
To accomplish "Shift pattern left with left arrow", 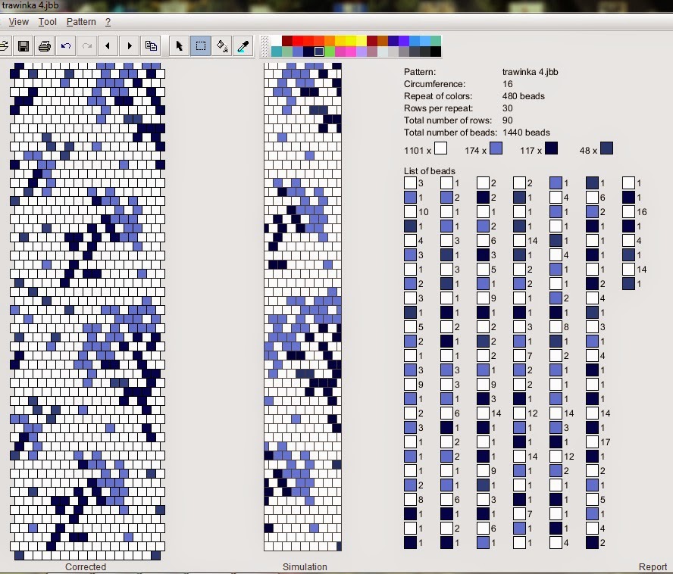I will (x=108, y=46).
